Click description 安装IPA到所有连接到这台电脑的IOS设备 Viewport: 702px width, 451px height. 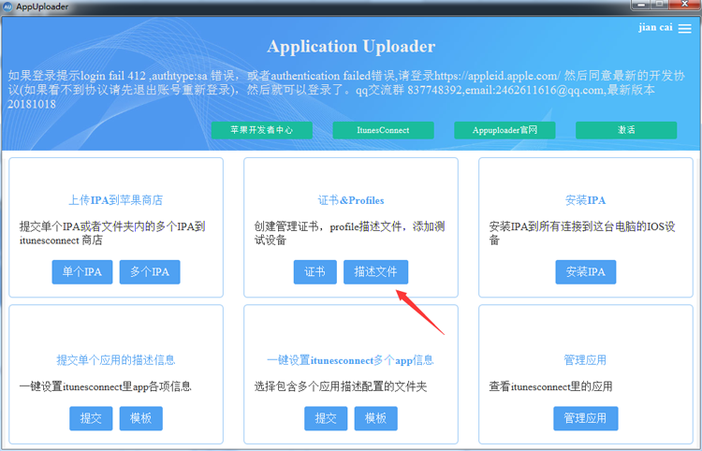tap(582, 233)
